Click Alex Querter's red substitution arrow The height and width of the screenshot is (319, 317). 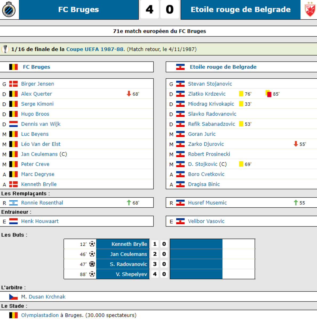click(129, 94)
